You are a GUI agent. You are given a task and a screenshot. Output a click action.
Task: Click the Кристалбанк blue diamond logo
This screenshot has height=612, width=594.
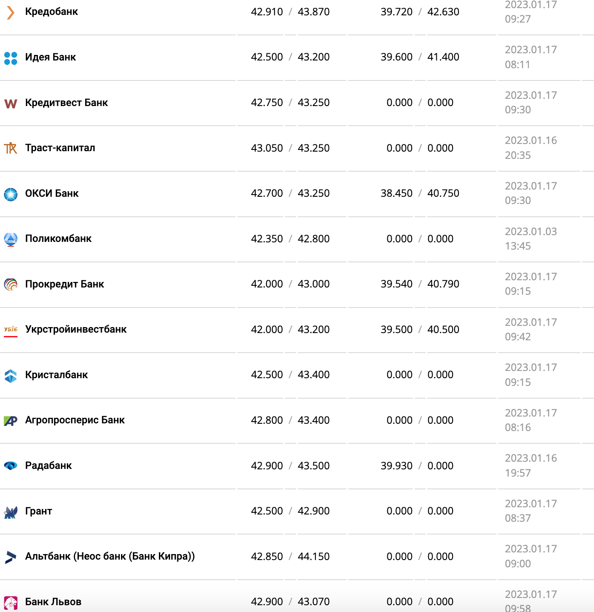point(11,376)
